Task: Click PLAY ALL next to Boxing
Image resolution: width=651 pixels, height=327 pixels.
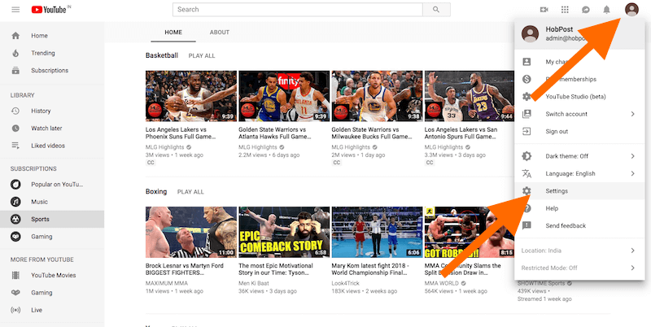Action: pyautogui.click(x=190, y=192)
